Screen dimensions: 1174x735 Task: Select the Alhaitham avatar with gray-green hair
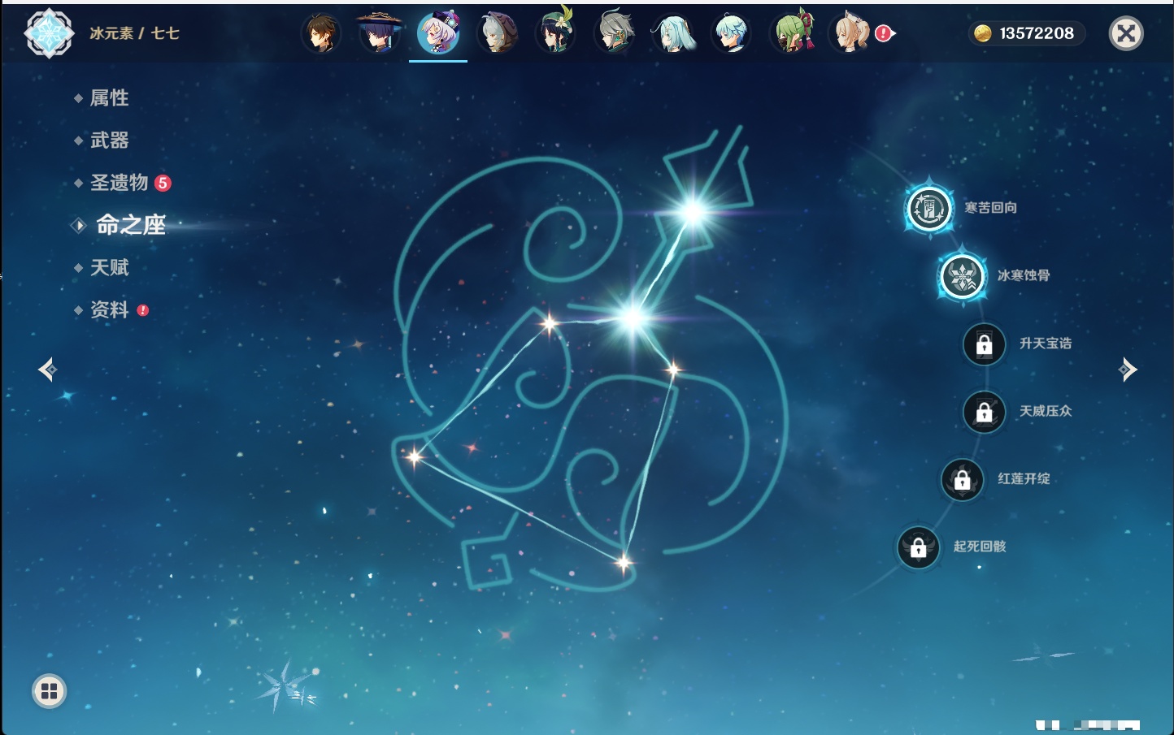click(615, 33)
